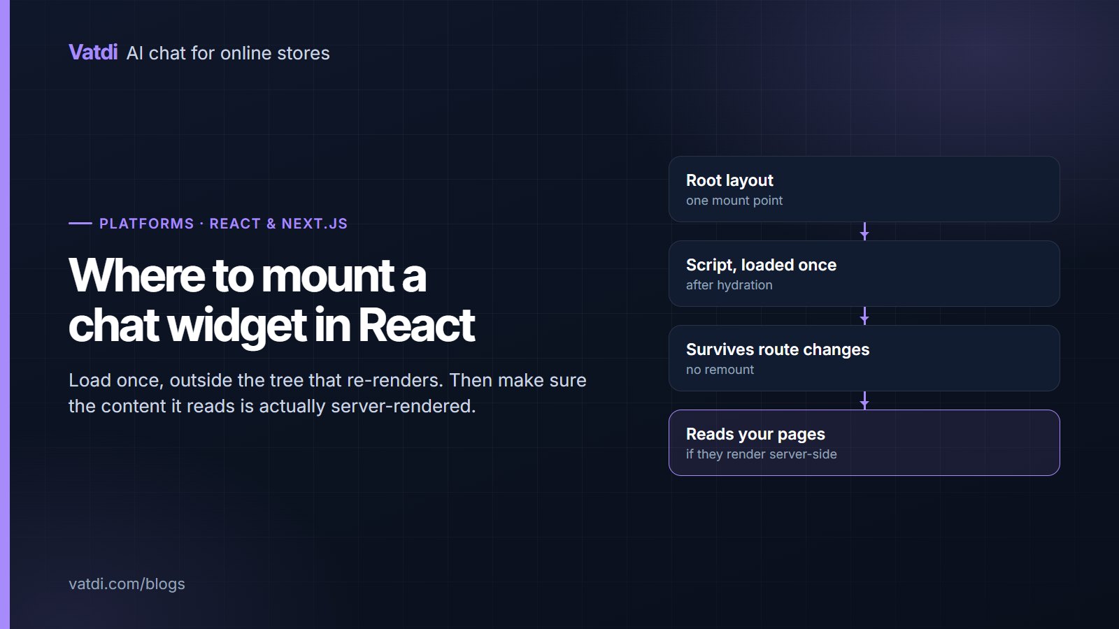Select the highlighted "Reads your pages" card
Screen dimensions: 1119x629
(x=864, y=443)
